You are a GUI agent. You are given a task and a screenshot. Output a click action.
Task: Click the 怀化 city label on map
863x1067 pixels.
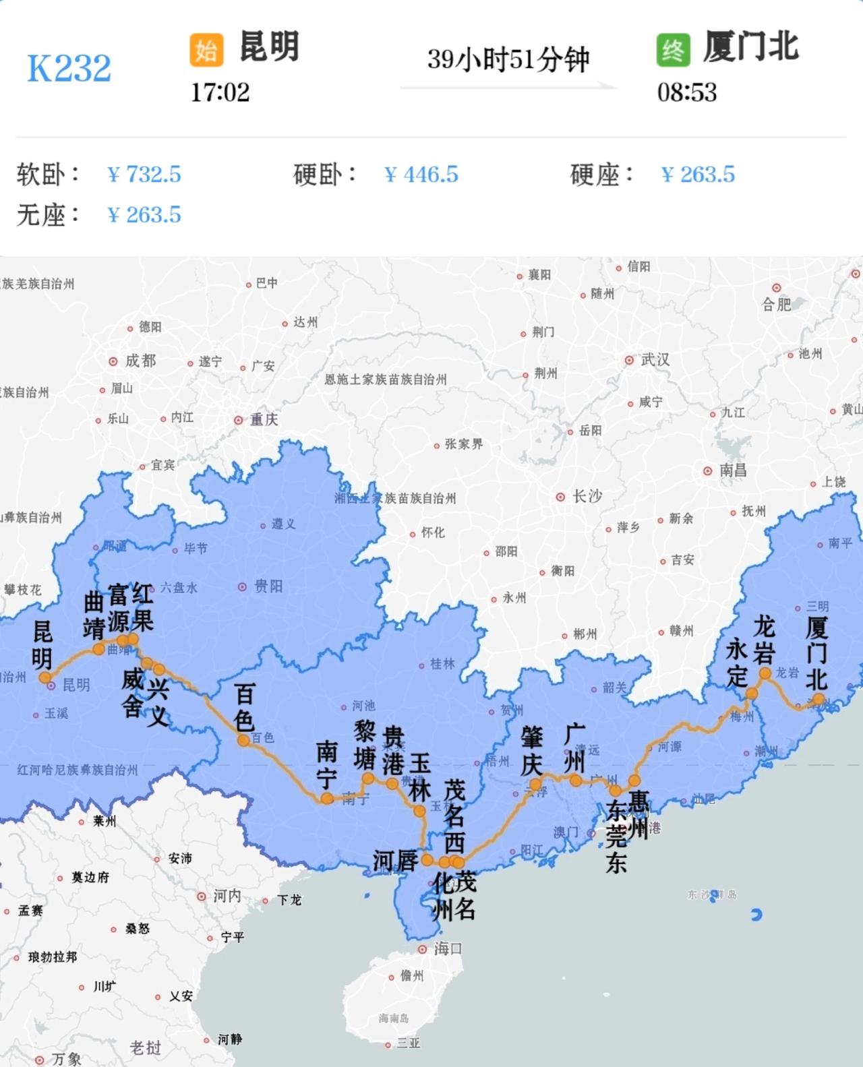pyautogui.click(x=433, y=532)
